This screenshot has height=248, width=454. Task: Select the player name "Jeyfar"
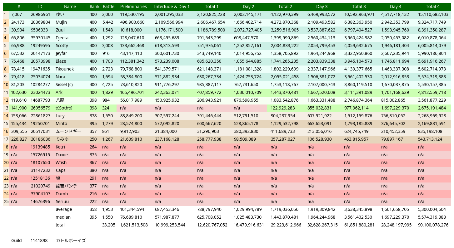(61, 53)
